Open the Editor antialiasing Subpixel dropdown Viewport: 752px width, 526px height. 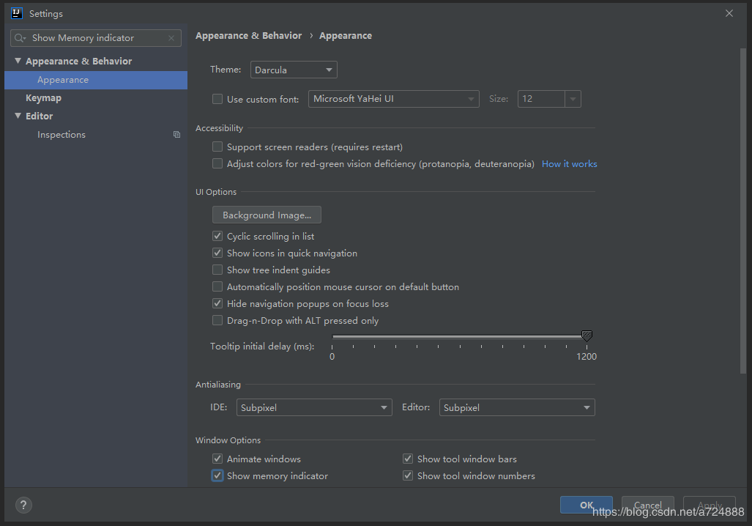click(x=517, y=407)
